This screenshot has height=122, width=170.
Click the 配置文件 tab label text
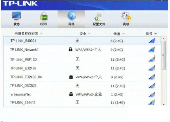(x=99, y=24)
